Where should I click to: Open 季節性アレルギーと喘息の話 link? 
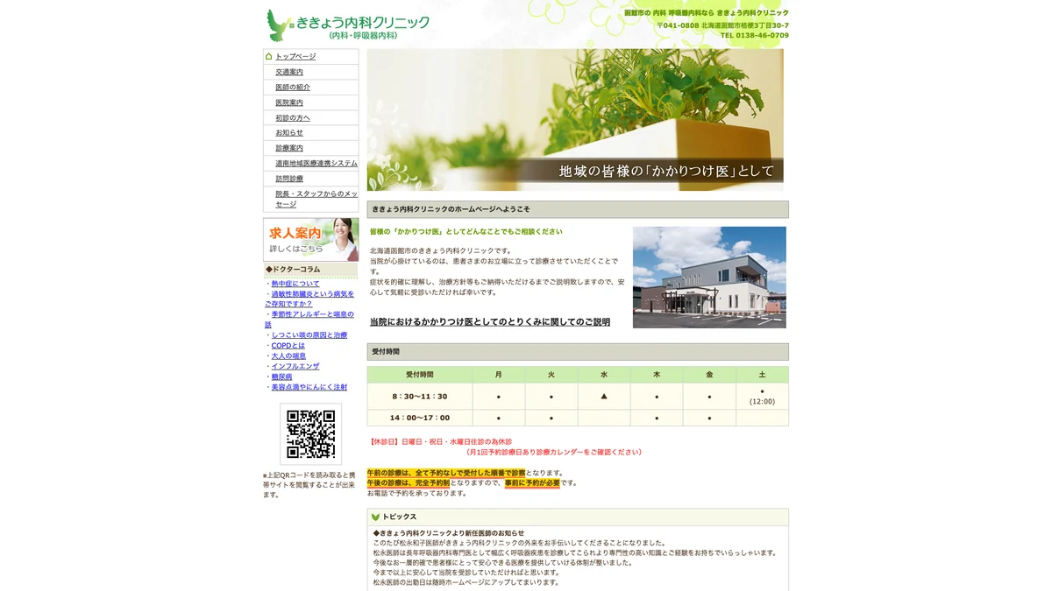click(x=309, y=320)
